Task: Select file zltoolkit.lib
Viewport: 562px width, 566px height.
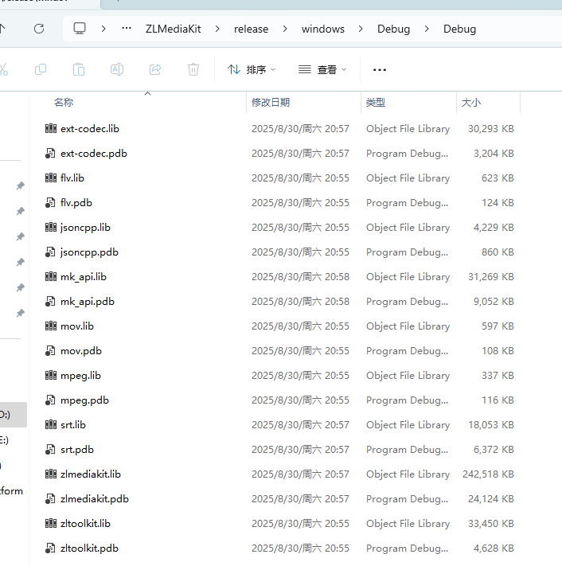Action: point(85,524)
